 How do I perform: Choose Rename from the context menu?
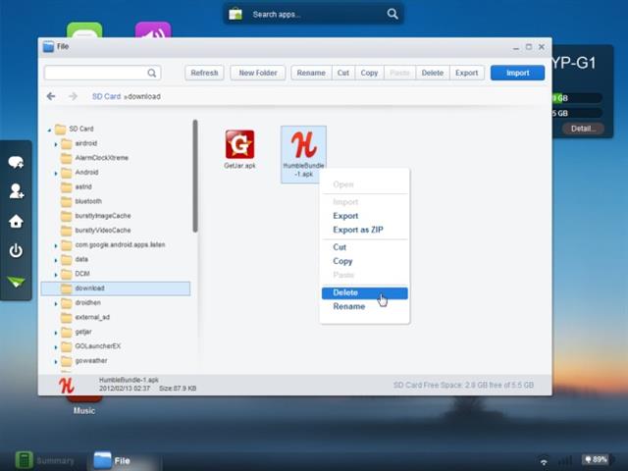tap(348, 306)
